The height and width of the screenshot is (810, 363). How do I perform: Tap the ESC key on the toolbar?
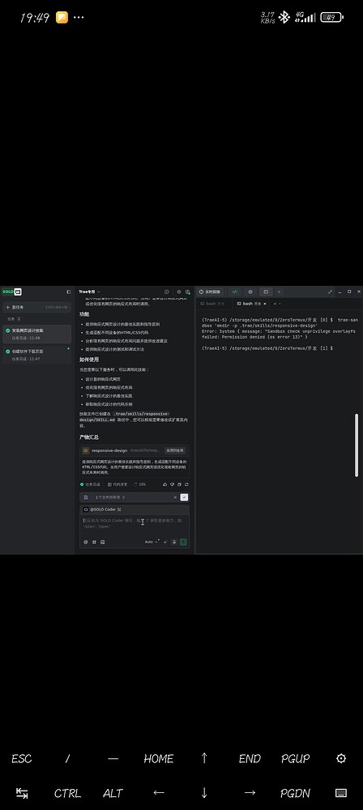22,759
